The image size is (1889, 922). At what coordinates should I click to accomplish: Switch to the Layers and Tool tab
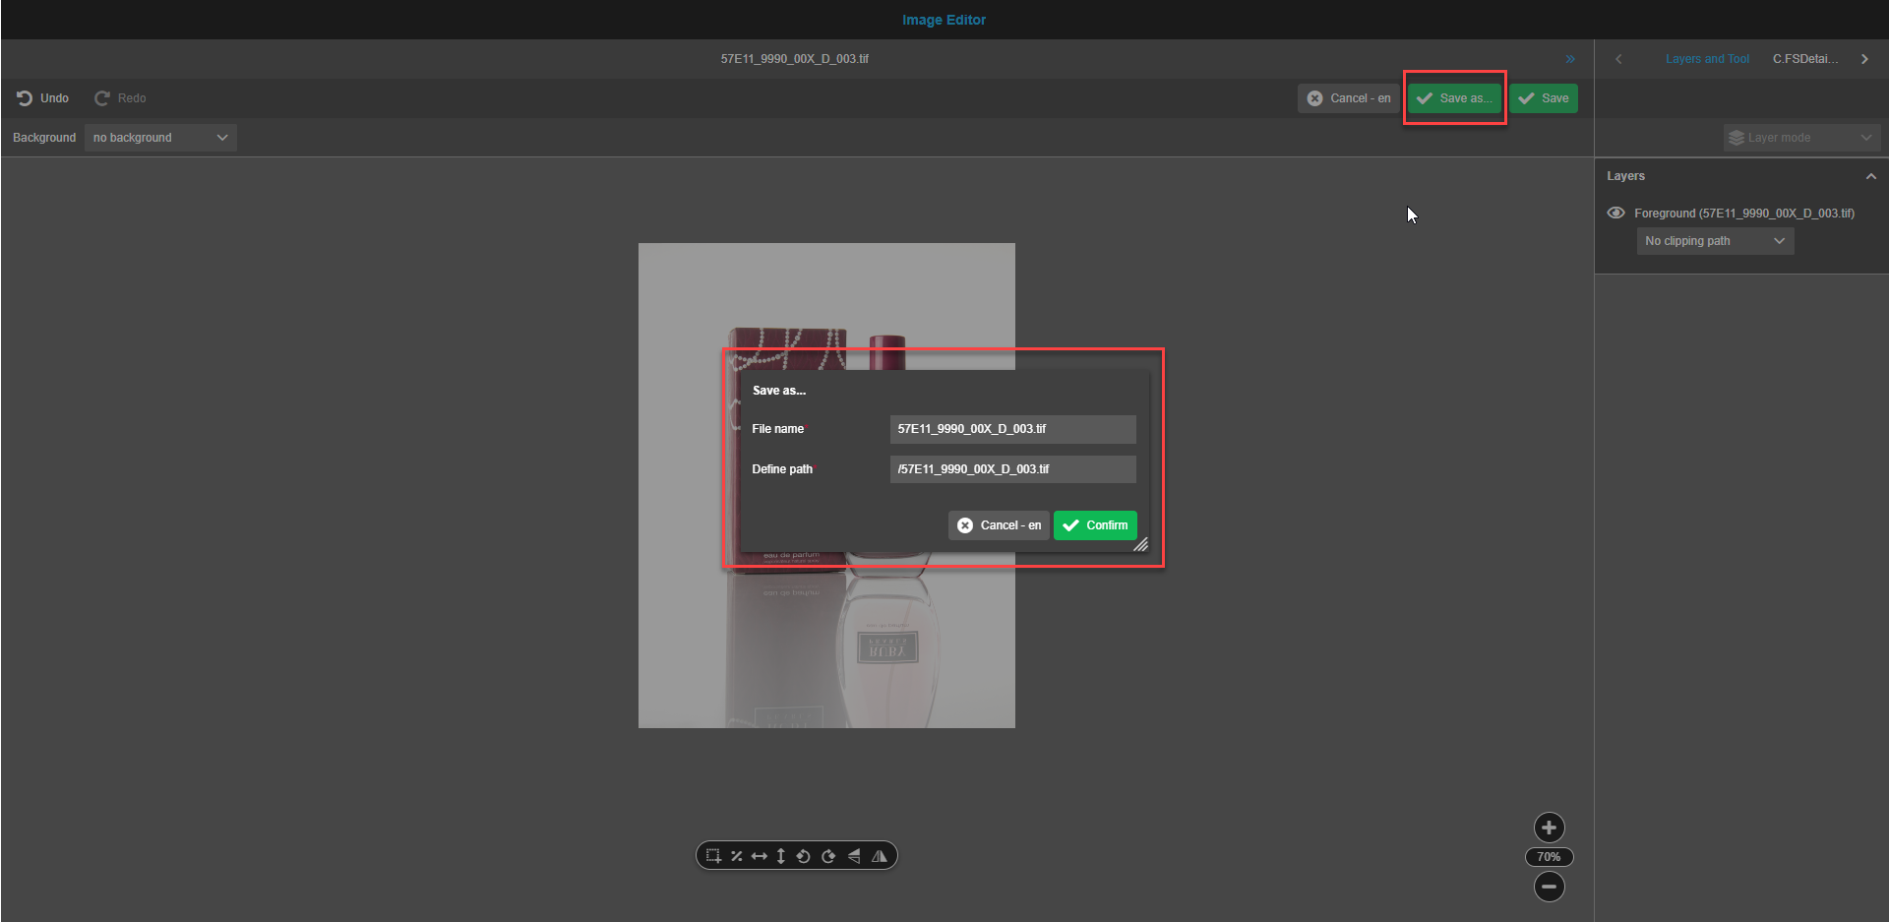tap(1707, 58)
